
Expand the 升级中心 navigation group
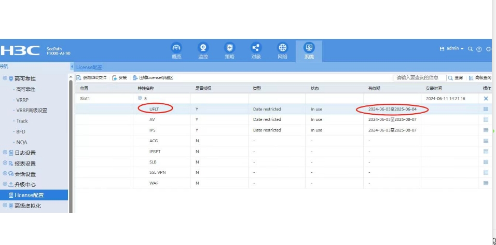pos(5,184)
